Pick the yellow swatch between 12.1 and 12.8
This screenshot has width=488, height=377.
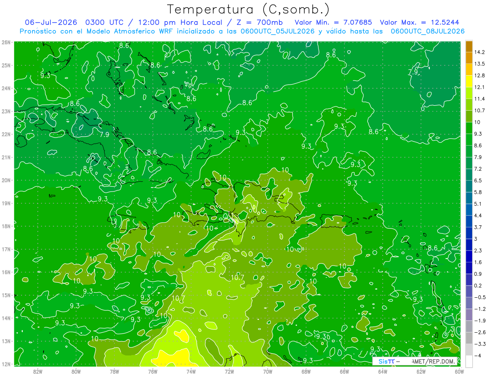(x=469, y=81)
